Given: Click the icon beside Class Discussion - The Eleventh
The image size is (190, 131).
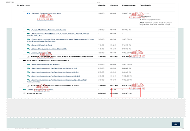Looking at the screenshot, I should point(28,49).
